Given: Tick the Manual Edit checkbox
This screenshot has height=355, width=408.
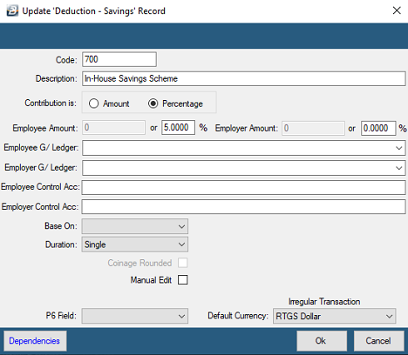Looking at the screenshot, I should click(182, 280).
